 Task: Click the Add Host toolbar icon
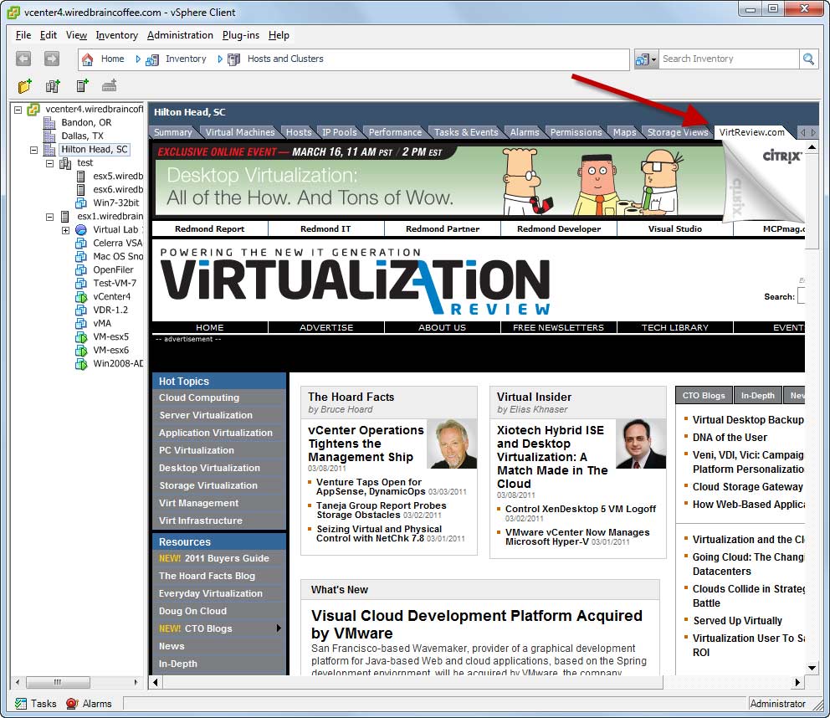(x=82, y=85)
